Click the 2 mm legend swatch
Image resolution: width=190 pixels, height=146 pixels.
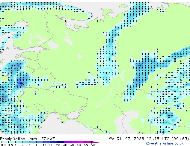pyautogui.click(x=26, y=142)
